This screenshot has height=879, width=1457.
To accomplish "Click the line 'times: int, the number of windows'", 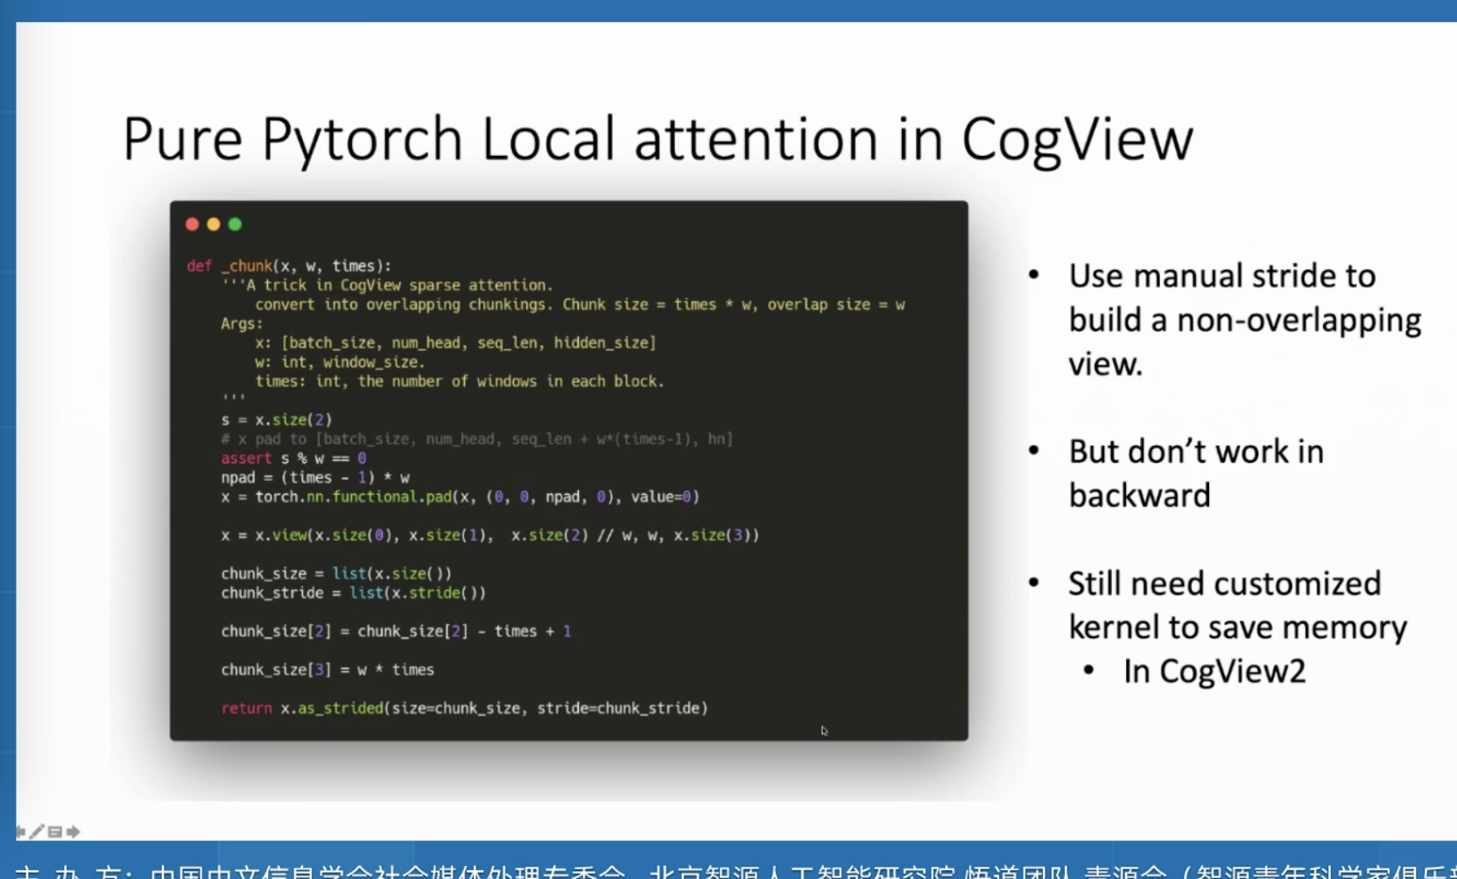I will pyautogui.click(x=460, y=381).
